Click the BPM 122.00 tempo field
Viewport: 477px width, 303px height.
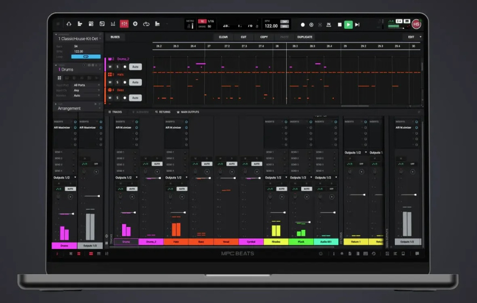click(x=271, y=26)
